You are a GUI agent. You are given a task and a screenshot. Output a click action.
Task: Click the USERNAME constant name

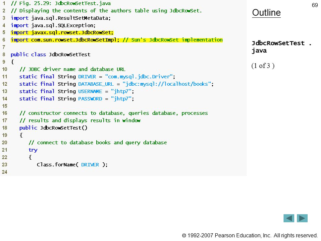pyautogui.click(x=90, y=91)
